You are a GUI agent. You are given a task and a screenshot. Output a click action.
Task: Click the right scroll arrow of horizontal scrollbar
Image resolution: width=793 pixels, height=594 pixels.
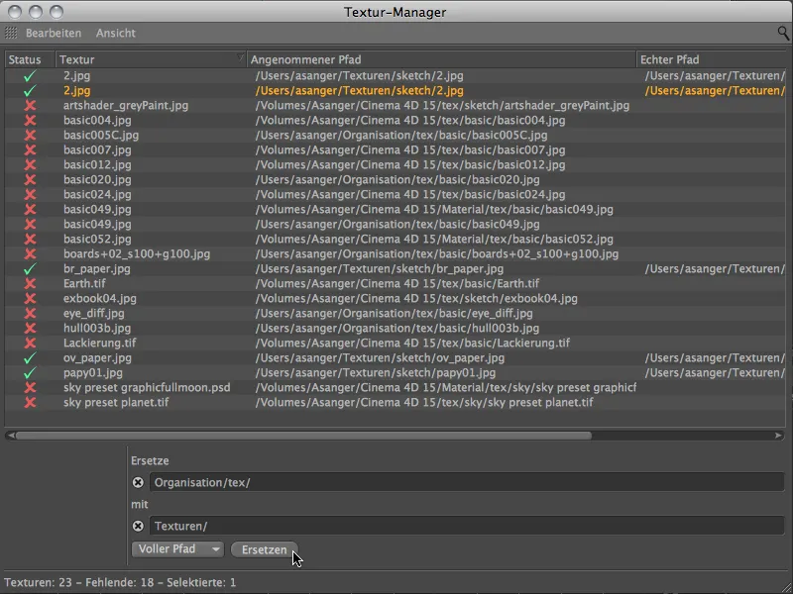tap(778, 436)
